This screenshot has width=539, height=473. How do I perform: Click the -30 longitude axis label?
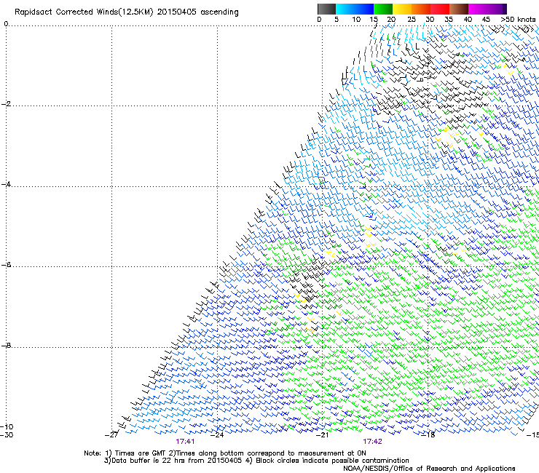click(x=7, y=435)
